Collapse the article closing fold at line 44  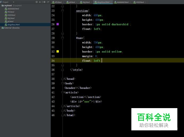(x=63, y=106)
